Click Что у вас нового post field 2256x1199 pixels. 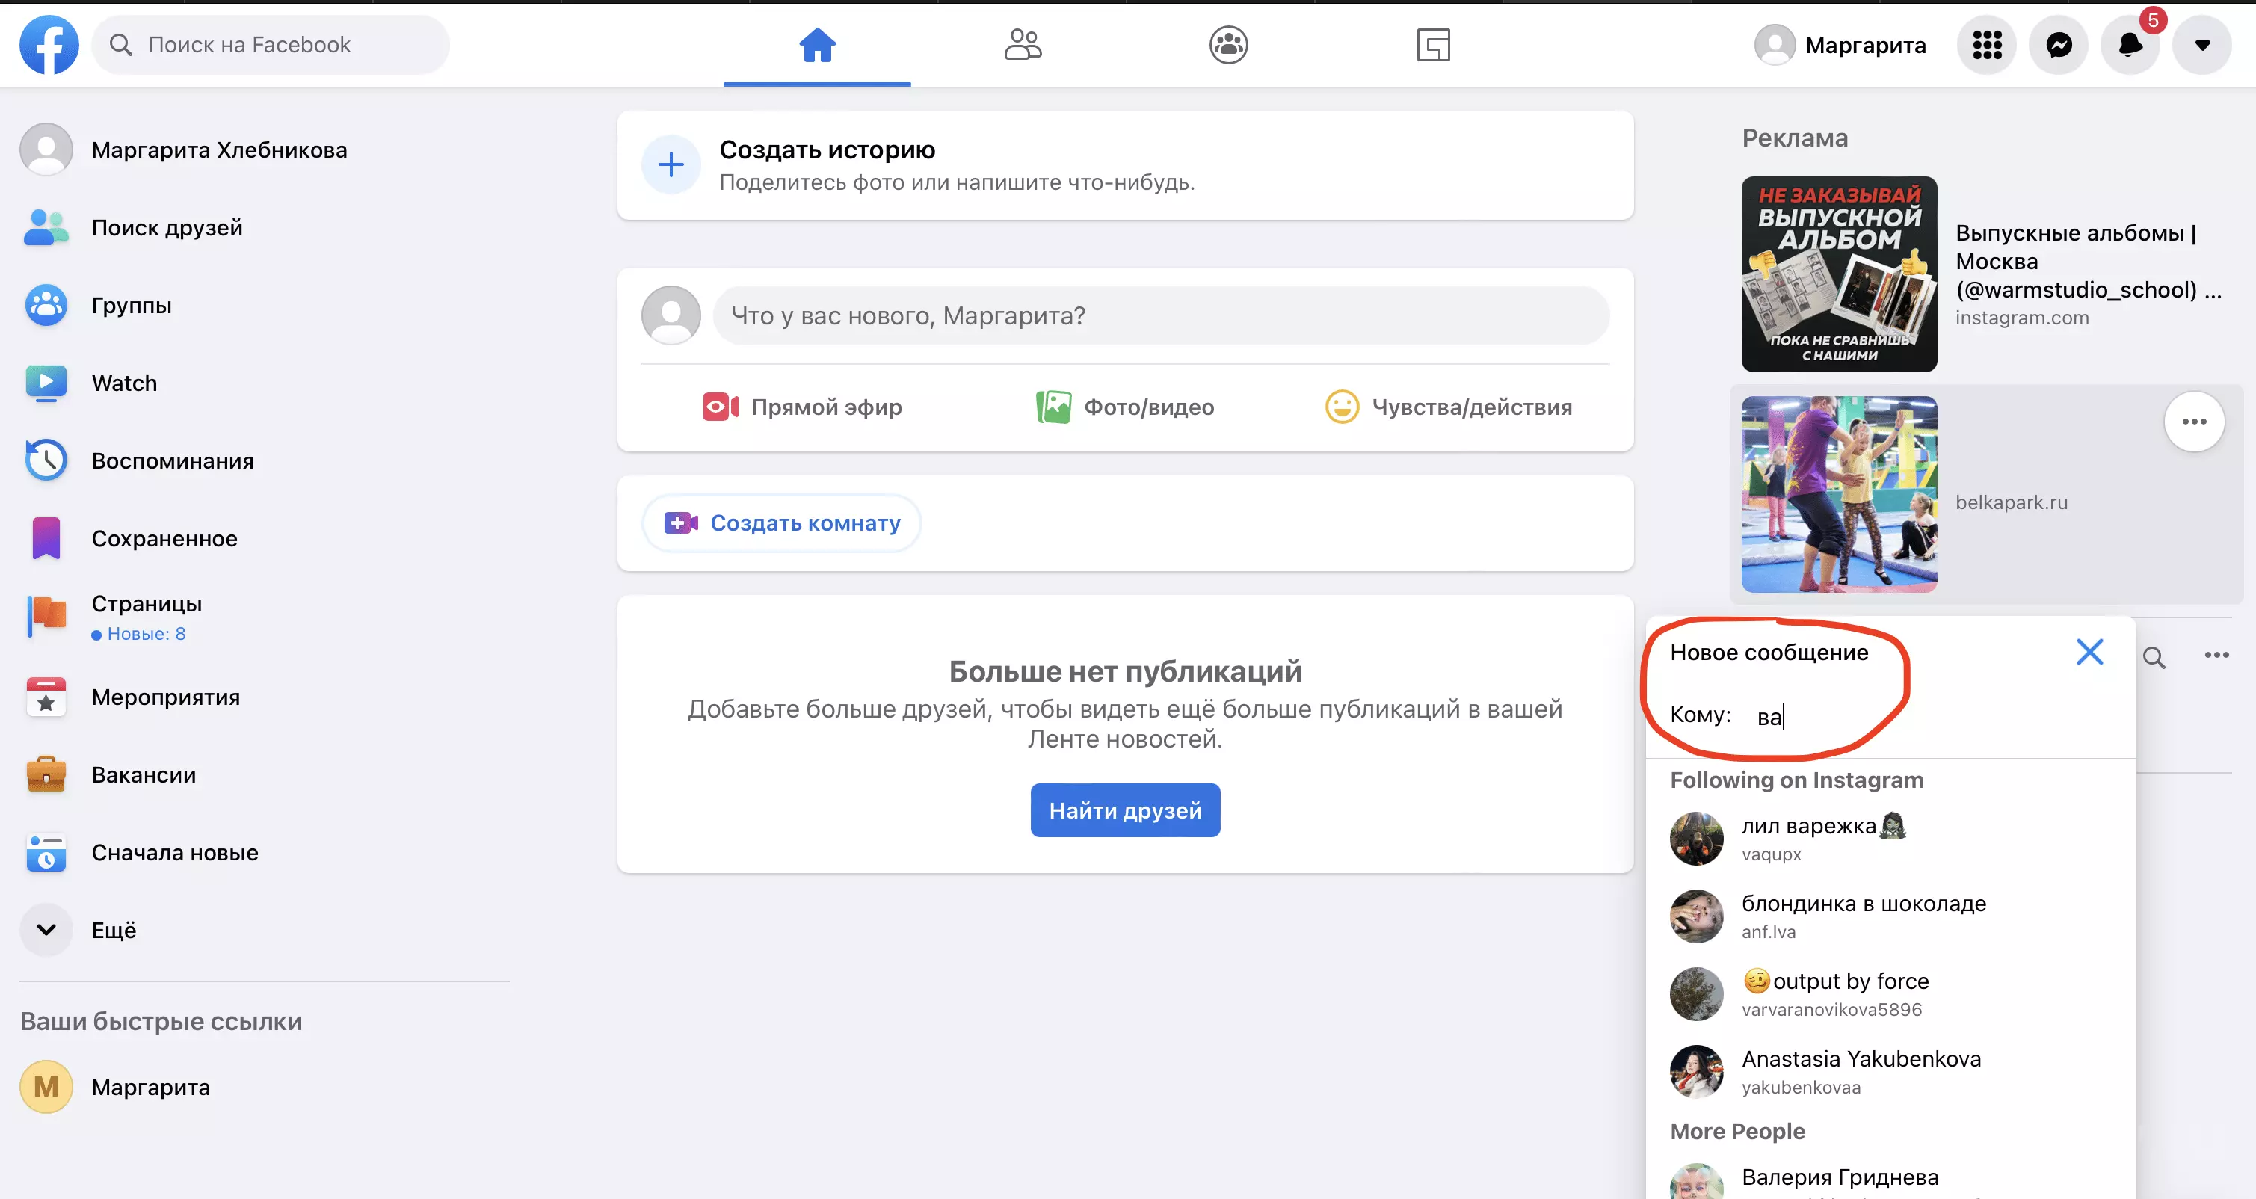click(1160, 315)
